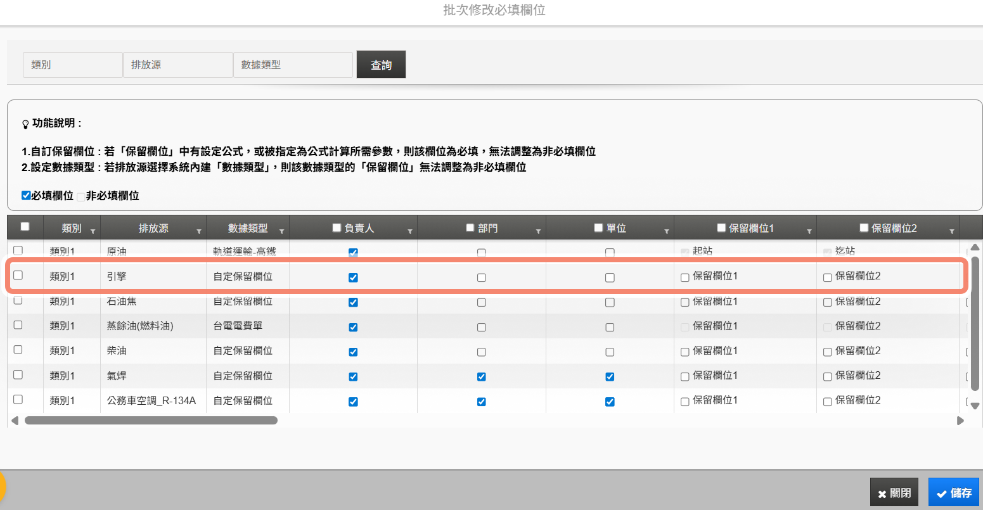
Task: Click the 保留欄位1 column filter icon
Action: (809, 231)
